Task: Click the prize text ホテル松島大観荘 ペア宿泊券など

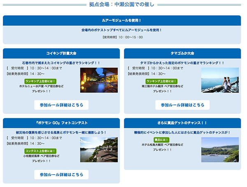Action: [x=163, y=145]
